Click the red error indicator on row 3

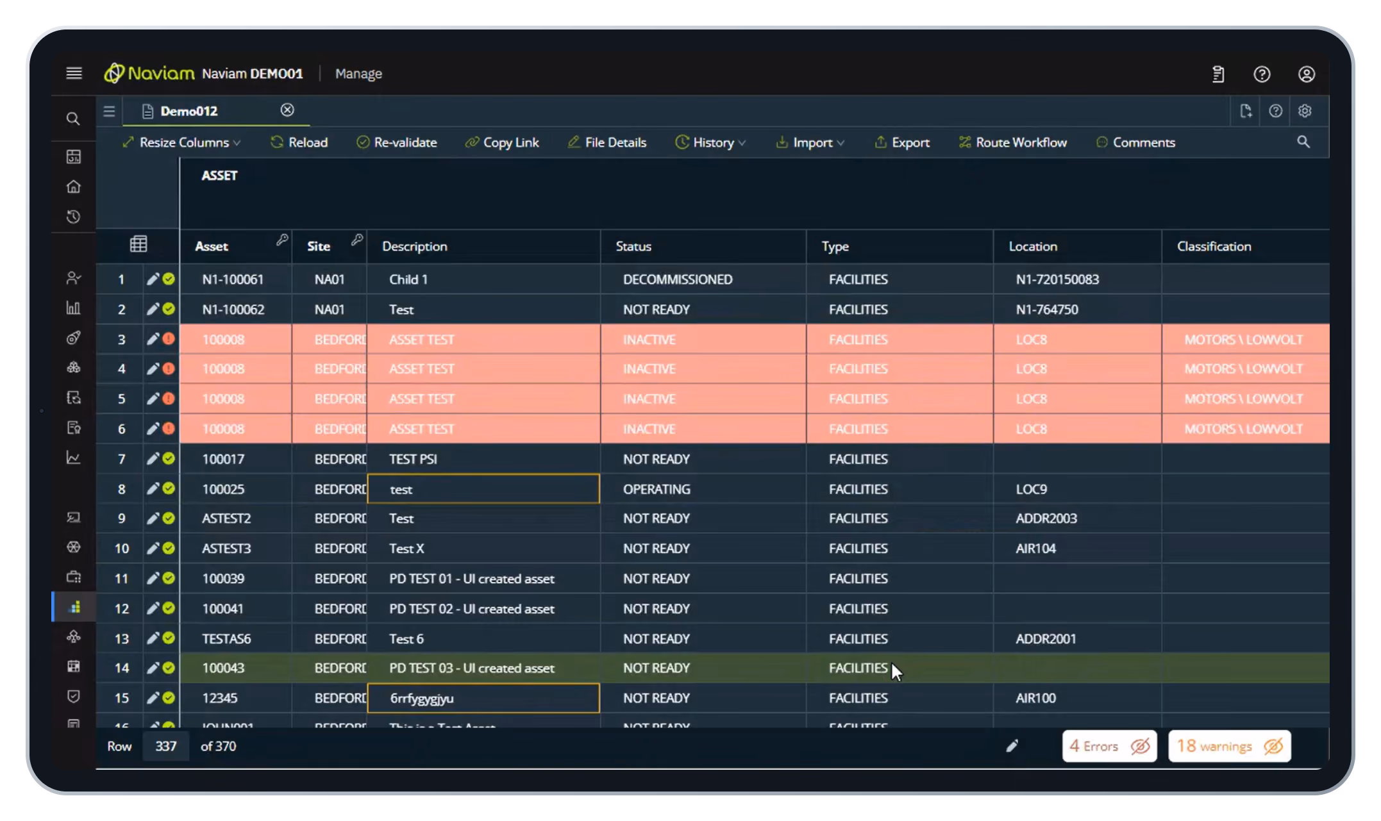coord(169,338)
